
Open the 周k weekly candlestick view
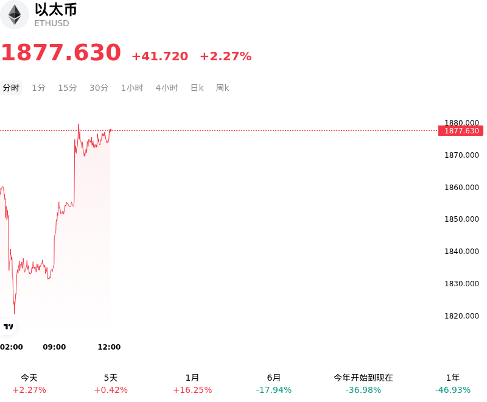[222, 88]
